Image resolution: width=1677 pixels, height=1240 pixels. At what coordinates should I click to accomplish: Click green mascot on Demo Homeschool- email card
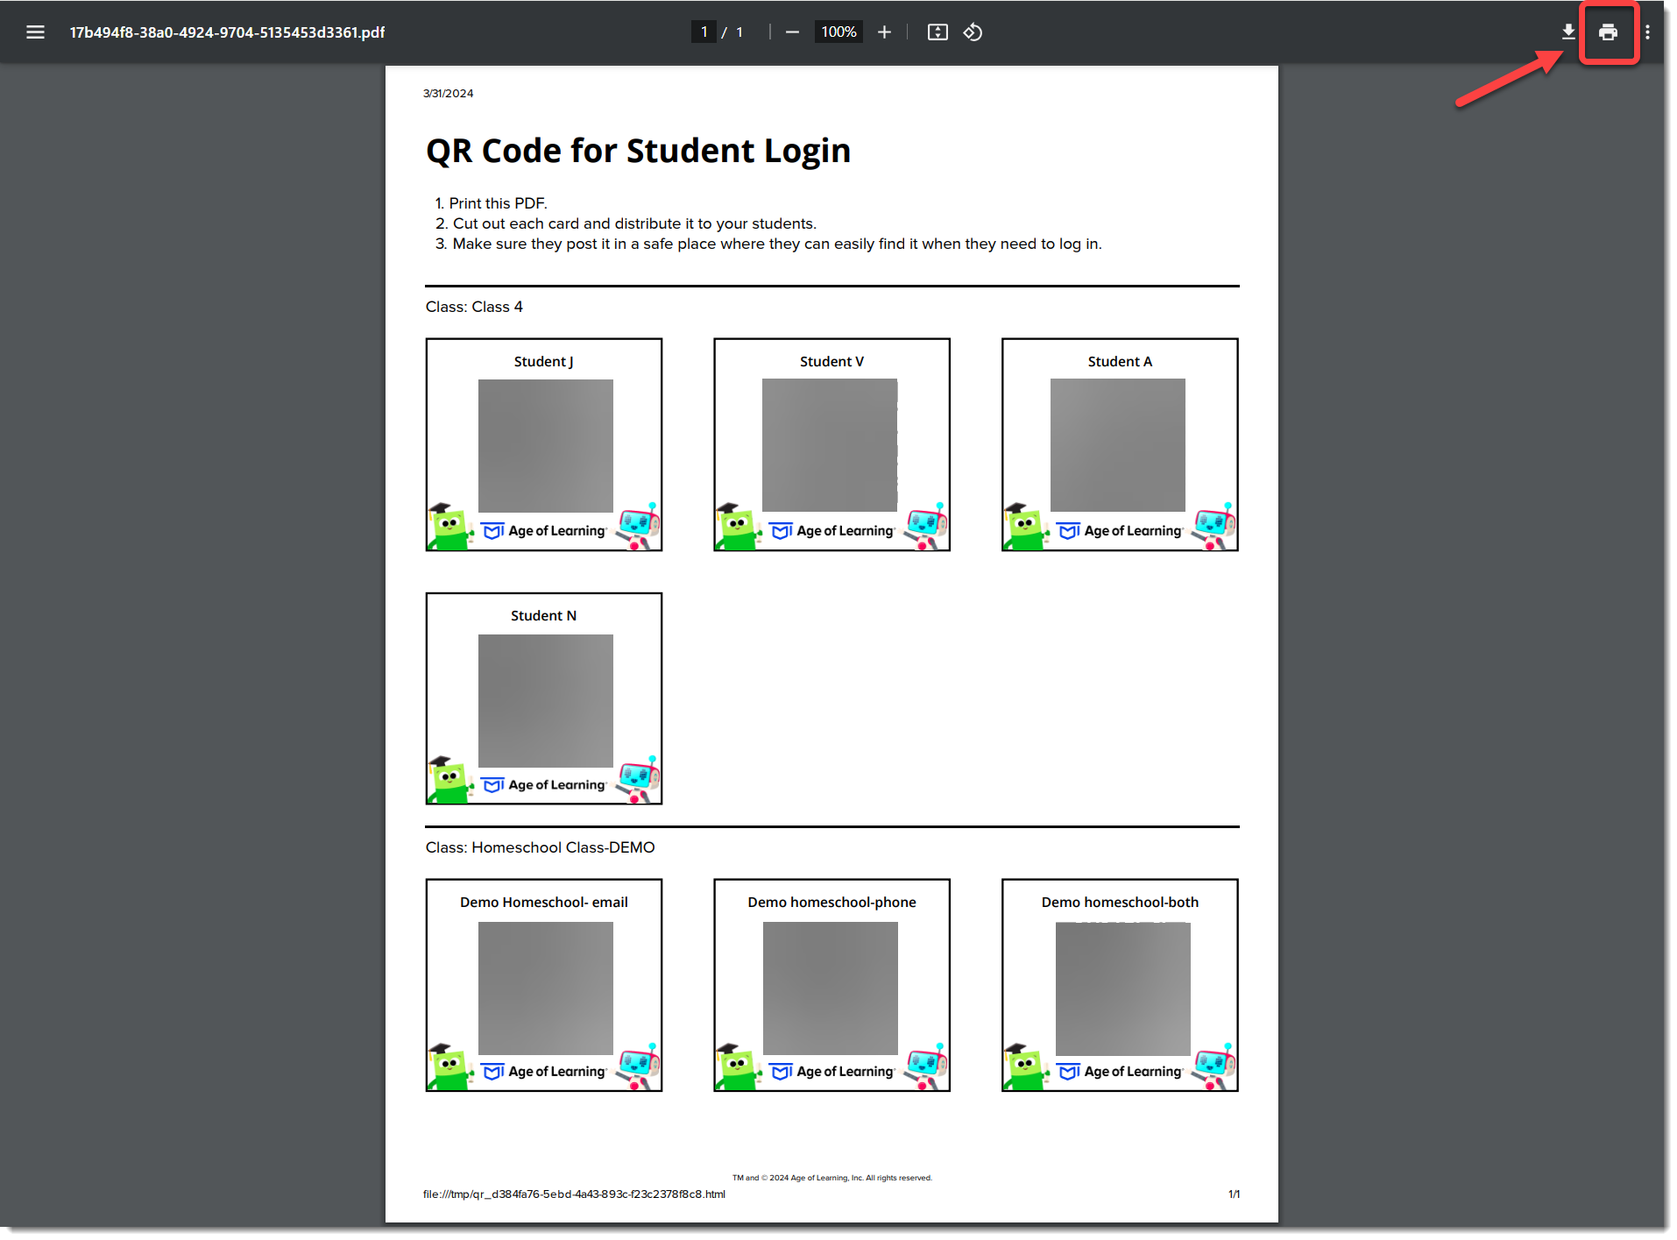click(450, 1067)
